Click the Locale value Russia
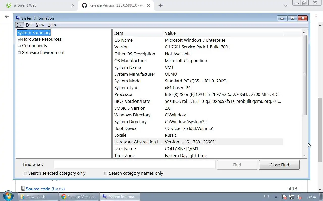Image resolution: width=323 pixels, height=201 pixels. click(x=171, y=135)
